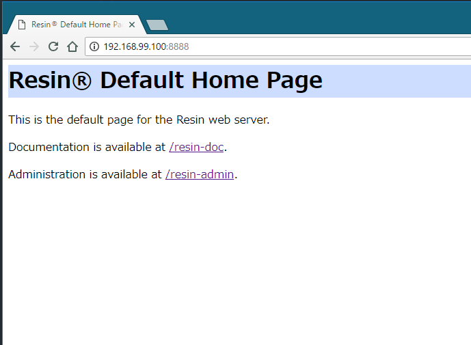
Task: Click the "Documentation is available at" text
Action: click(87, 147)
